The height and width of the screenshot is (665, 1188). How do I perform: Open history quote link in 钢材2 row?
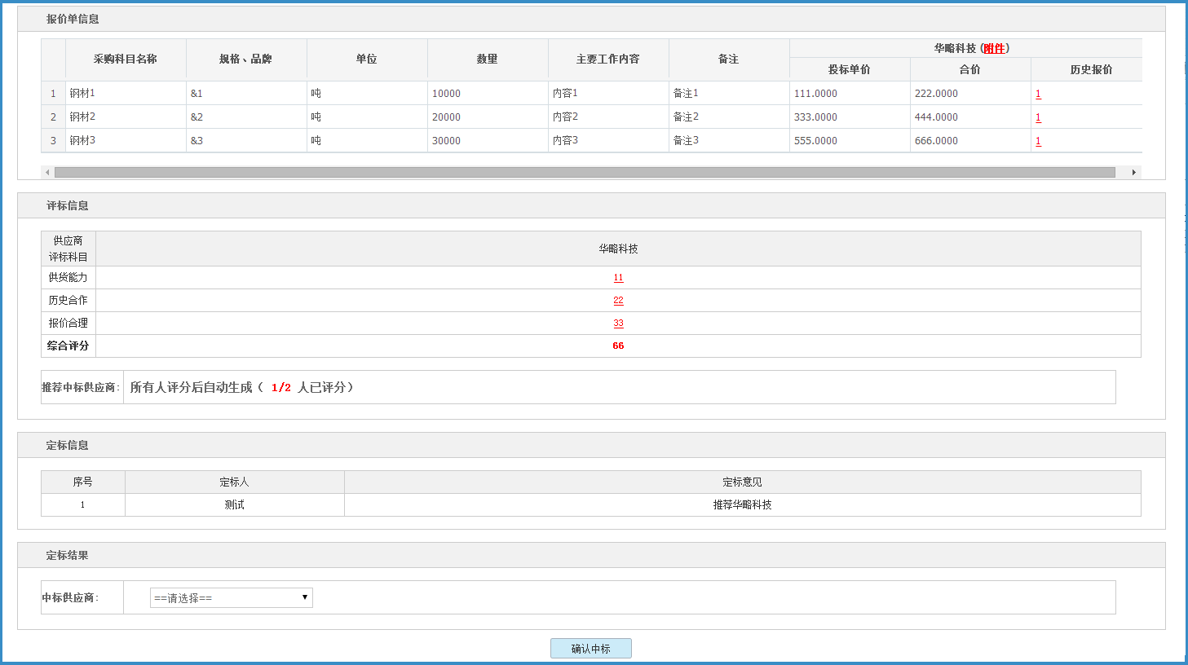[x=1038, y=117]
